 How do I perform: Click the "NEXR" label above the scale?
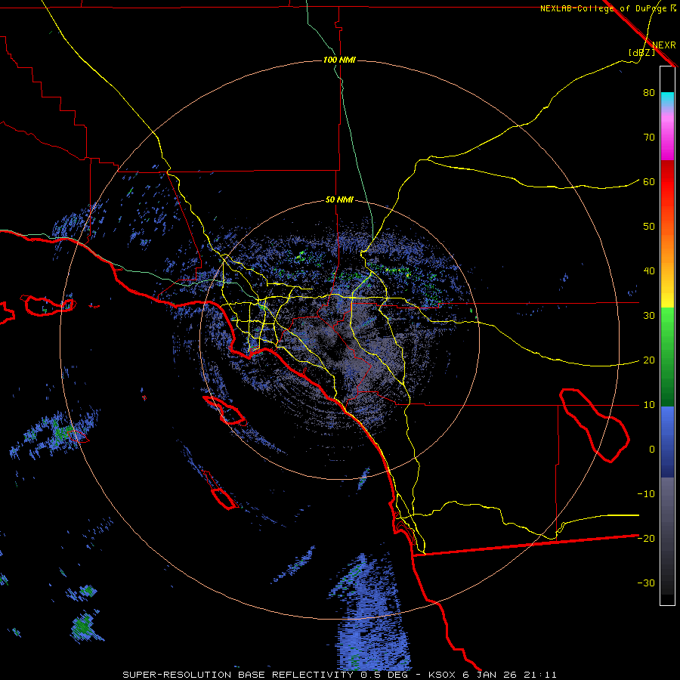pos(664,45)
